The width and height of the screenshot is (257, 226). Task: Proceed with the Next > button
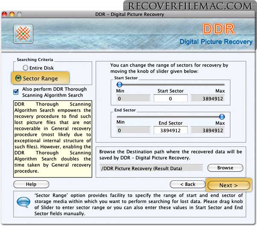(228, 186)
